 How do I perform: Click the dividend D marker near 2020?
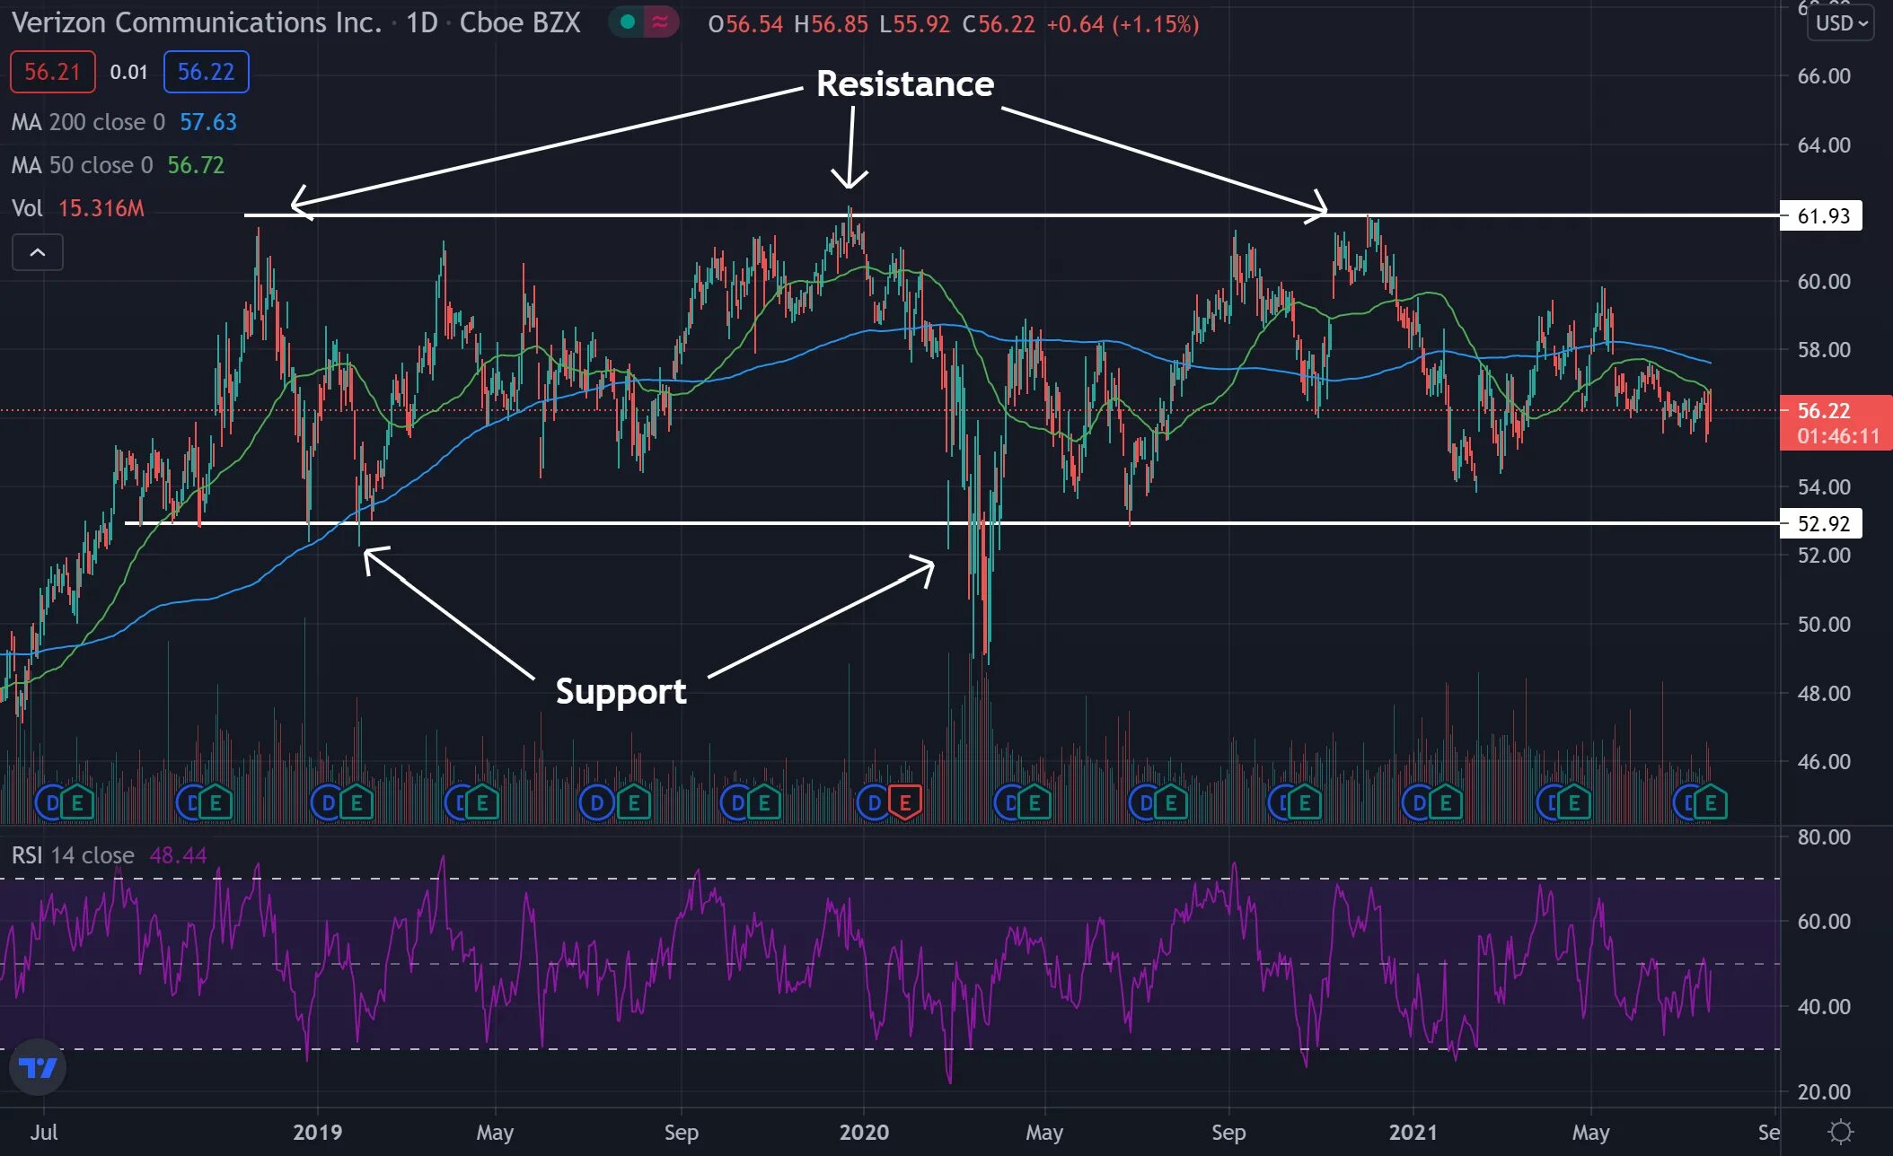[873, 802]
